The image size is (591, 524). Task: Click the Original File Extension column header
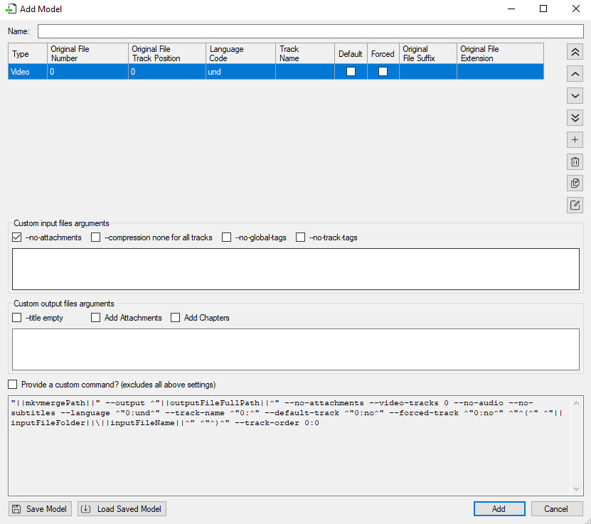500,53
